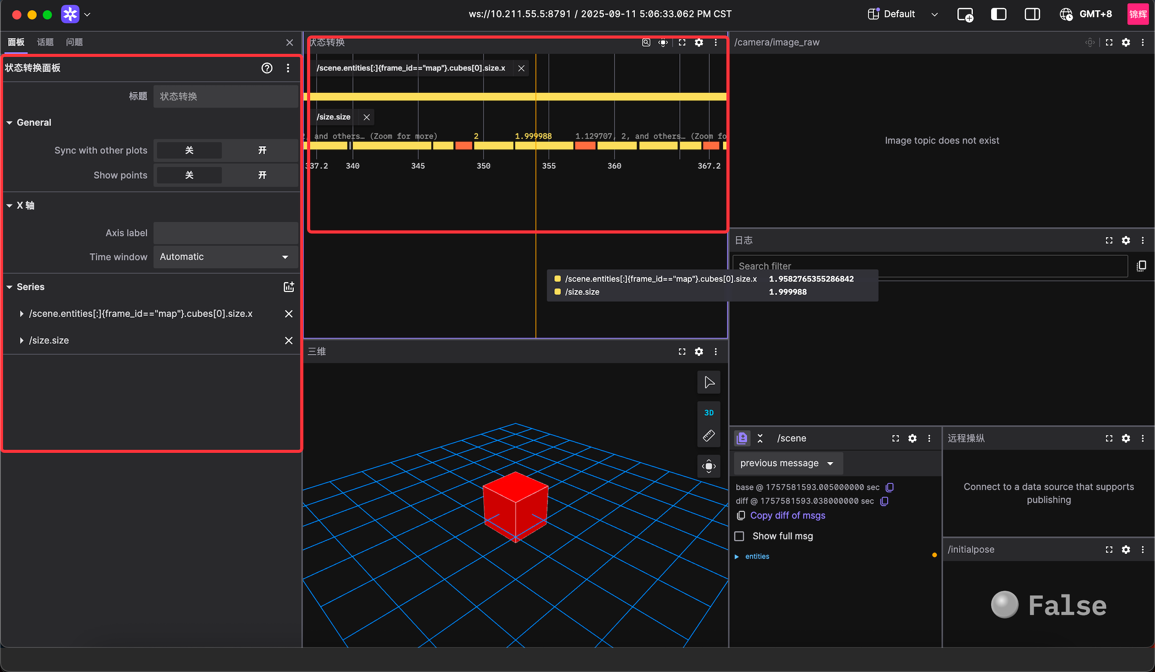This screenshot has height=672, width=1155.
Task: Copy base timestamp icon in /scene panel
Action: 890,487
